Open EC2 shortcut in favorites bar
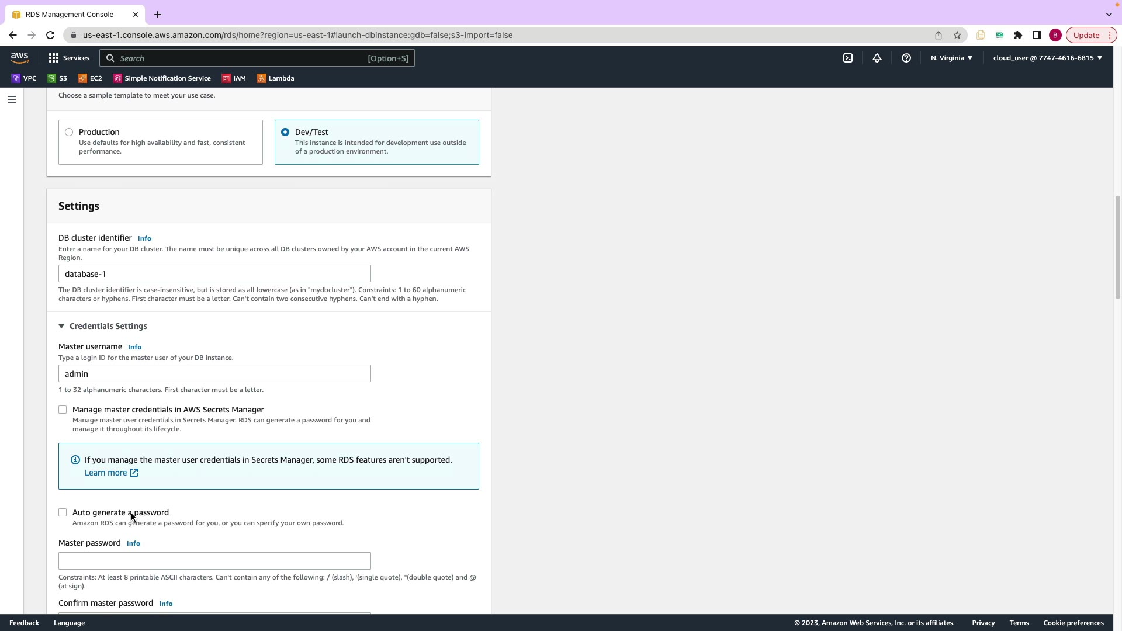This screenshot has width=1122, height=631. point(90,78)
